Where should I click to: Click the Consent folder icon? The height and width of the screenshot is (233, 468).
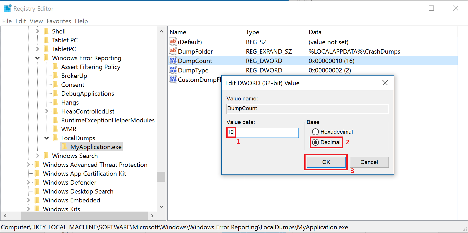55,84
